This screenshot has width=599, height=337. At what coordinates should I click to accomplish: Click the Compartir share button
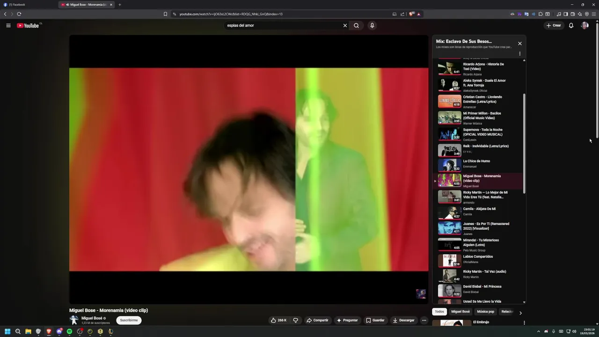coord(317,320)
